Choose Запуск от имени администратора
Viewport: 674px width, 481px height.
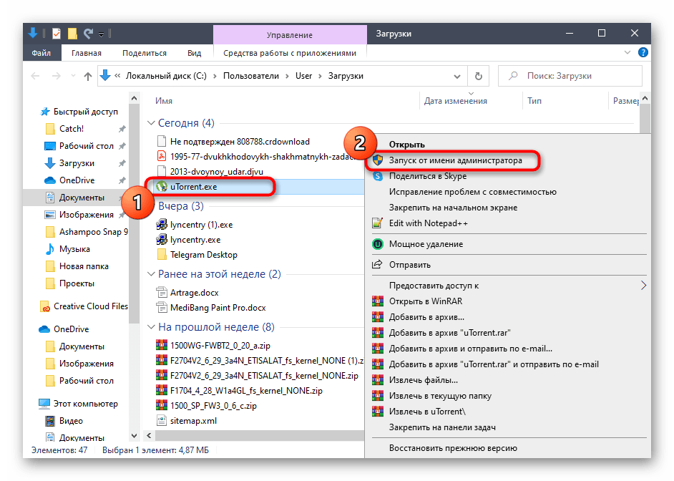455,161
